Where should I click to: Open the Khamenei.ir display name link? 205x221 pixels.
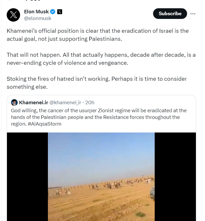coord(33,102)
